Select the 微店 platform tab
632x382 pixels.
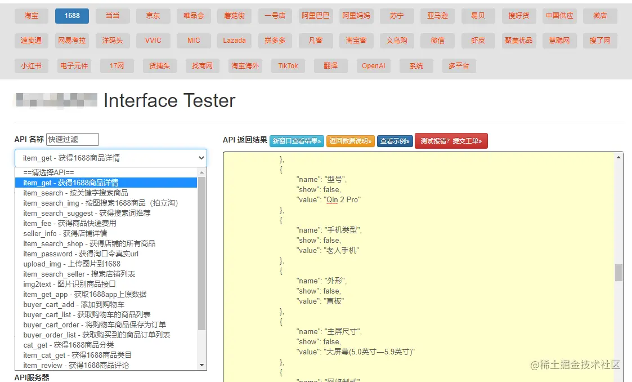click(x=600, y=16)
